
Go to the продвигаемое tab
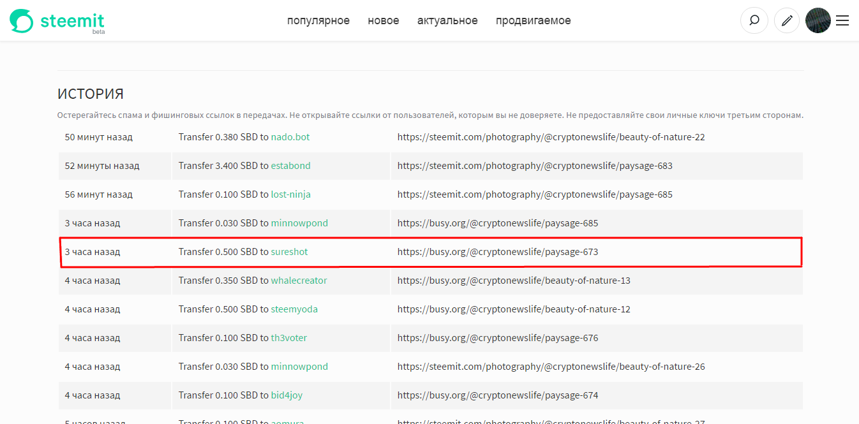point(534,20)
